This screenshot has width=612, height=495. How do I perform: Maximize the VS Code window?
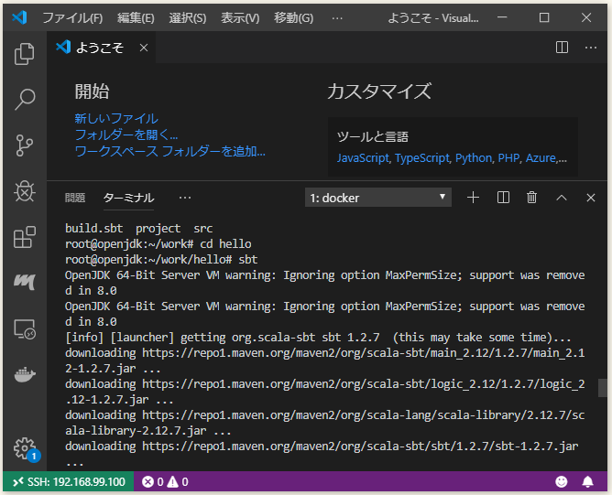click(x=544, y=17)
